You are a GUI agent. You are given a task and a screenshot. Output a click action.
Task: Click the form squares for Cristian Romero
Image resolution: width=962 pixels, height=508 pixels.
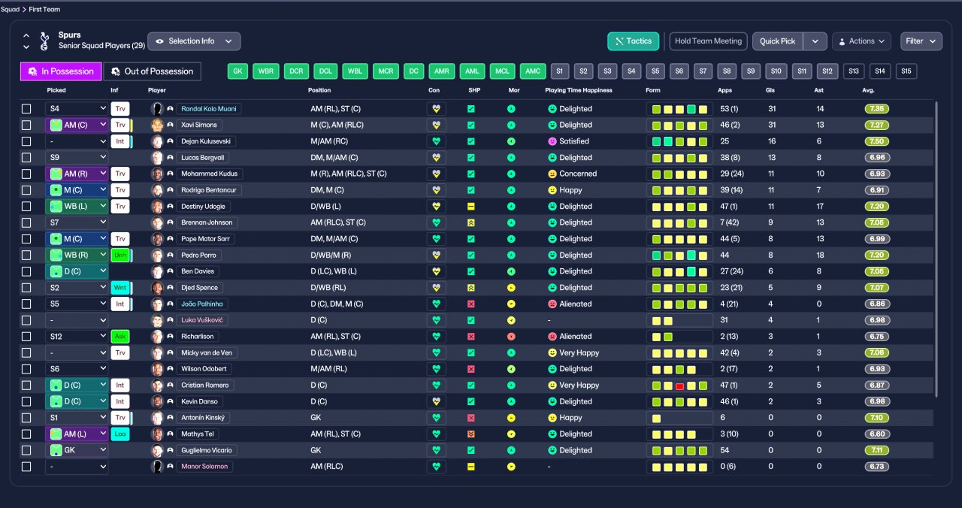click(679, 386)
